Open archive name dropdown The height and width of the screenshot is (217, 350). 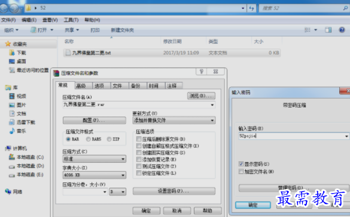212,105
